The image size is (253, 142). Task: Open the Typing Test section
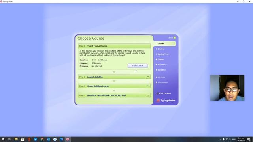point(163,54)
